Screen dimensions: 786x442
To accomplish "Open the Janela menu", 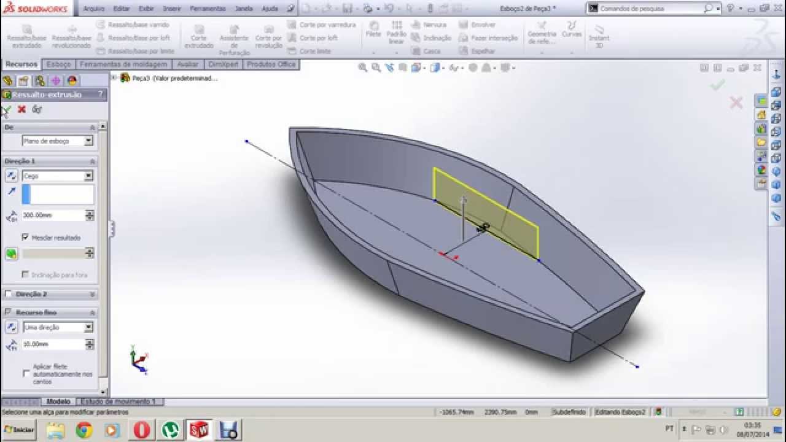I will pos(244,9).
